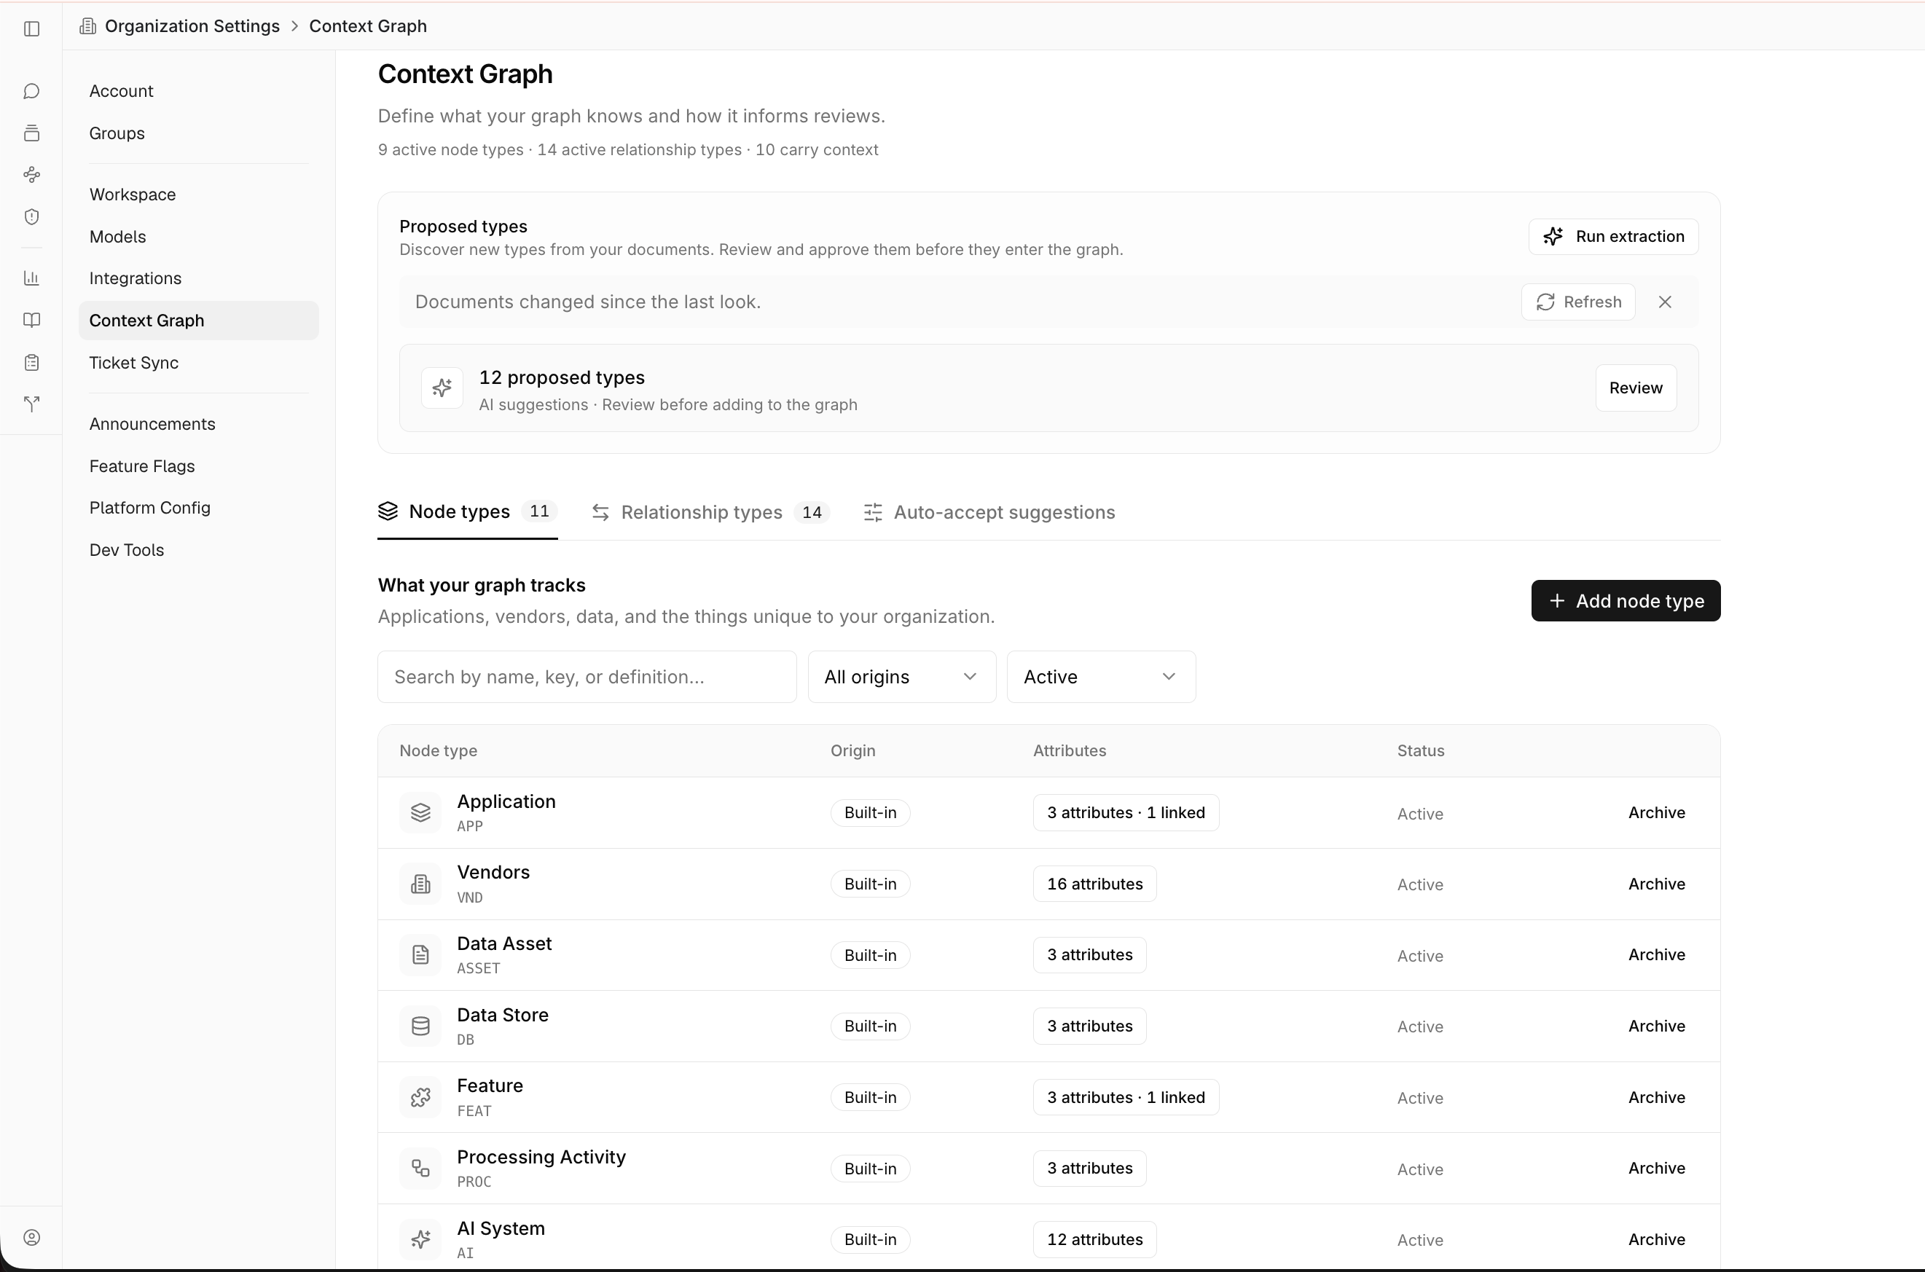
Task: Focus the search by name field
Action: pyautogui.click(x=587, y=677)
